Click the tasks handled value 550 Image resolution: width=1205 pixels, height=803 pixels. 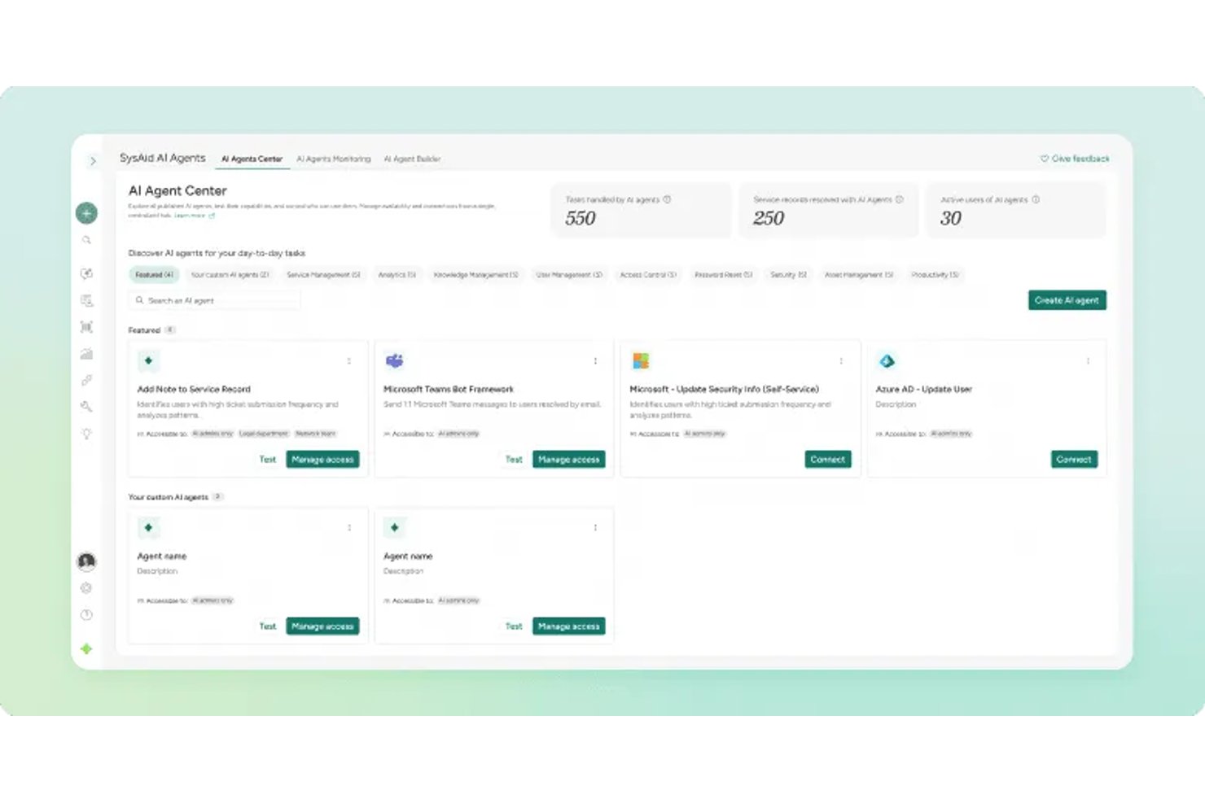(581, 218)
